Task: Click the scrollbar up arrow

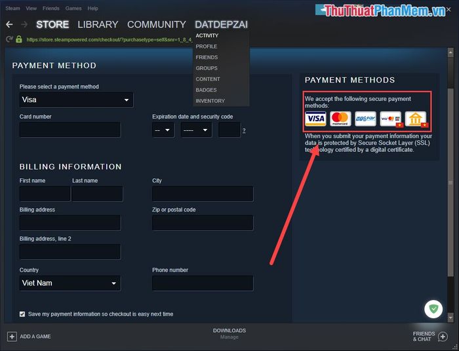Action: (450, 52)
